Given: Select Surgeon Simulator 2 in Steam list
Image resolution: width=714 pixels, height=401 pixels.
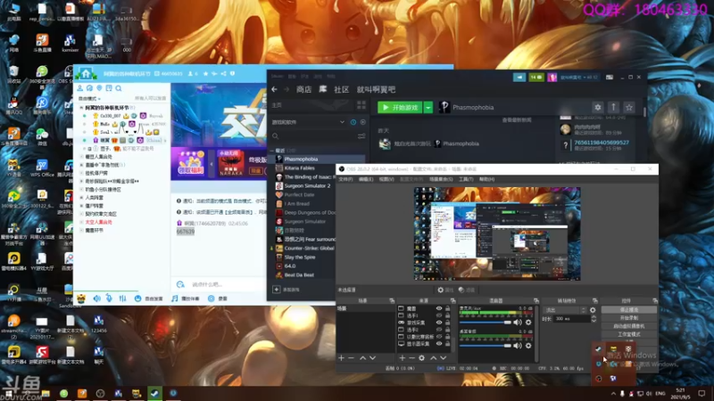Looking at the screenshot, I should [307, 185].
